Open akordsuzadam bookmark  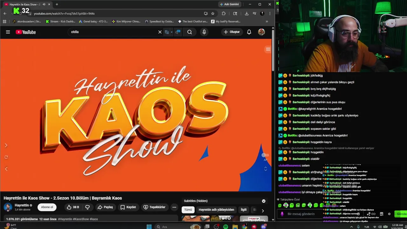click(27, 21)
